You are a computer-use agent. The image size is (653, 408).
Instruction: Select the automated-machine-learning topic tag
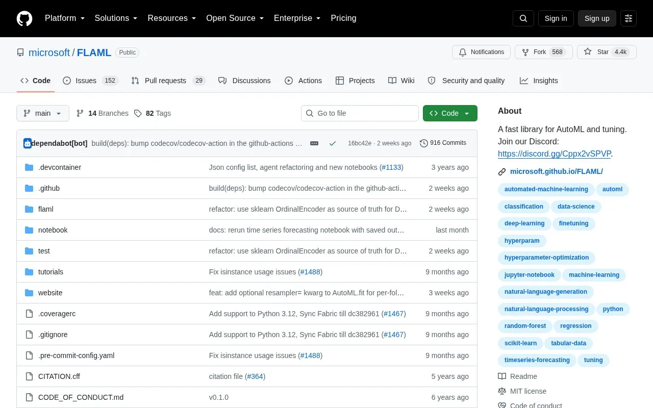point(546,189)
